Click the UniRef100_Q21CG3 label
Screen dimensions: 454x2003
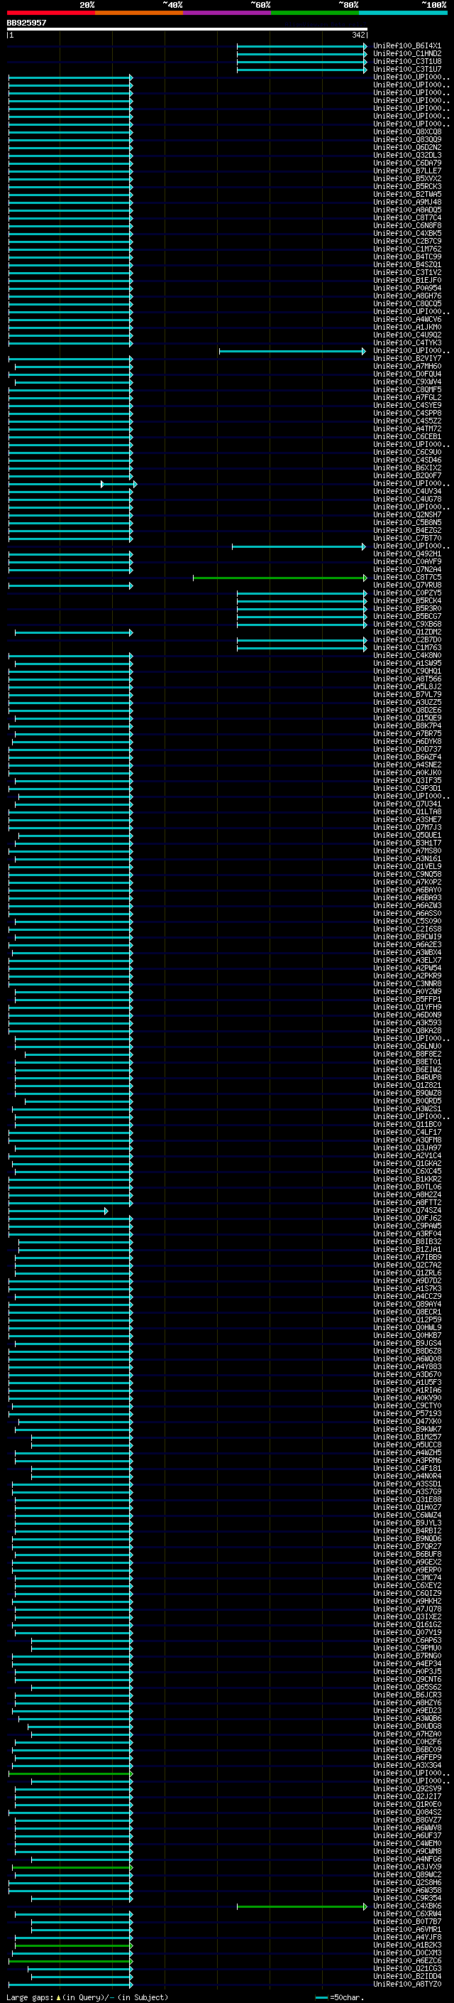[x=407, y=1969]
